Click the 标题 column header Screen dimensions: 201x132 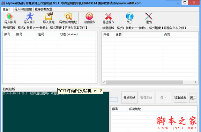coord(139,35)
